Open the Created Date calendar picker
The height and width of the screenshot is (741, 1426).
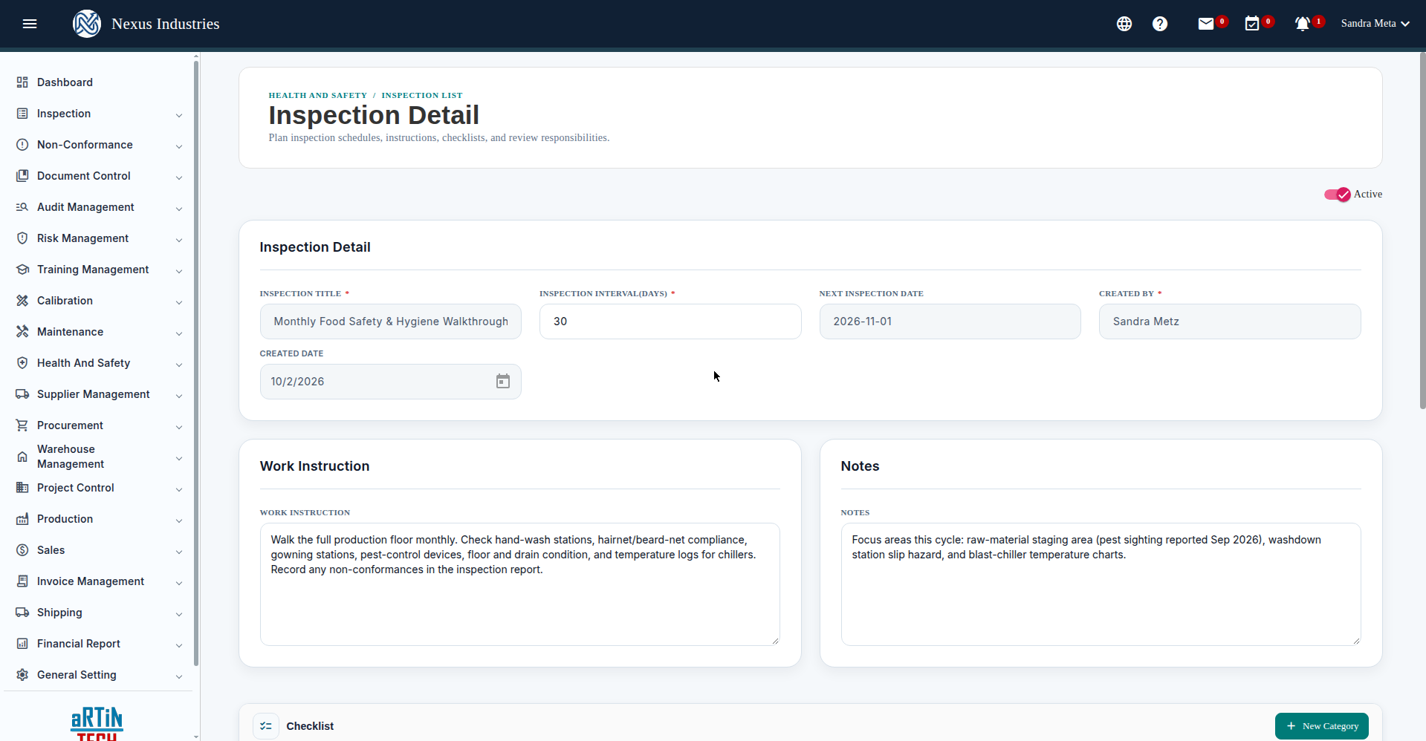coord(503,382)
